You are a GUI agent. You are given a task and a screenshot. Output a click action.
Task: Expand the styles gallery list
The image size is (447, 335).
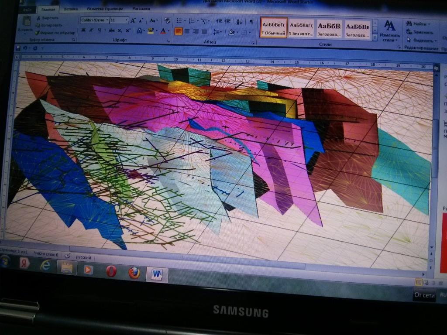point(375,37)
